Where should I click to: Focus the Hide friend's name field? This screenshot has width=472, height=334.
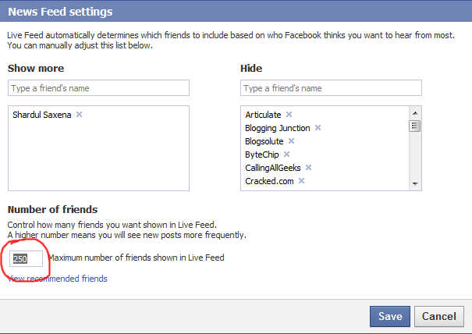[x=331, y=88]
